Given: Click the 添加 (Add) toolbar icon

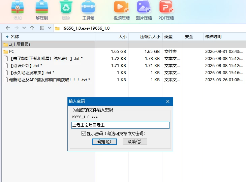Looking at the screenshot, I should (18, 7).
